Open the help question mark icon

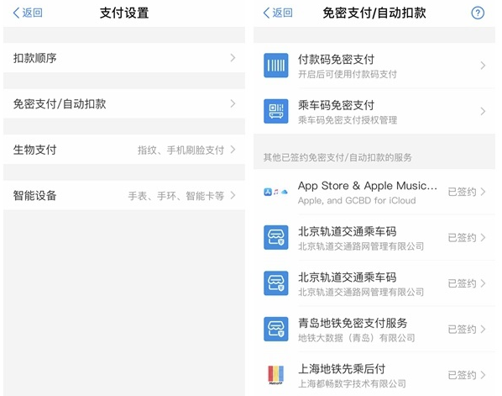click(478, 13)
